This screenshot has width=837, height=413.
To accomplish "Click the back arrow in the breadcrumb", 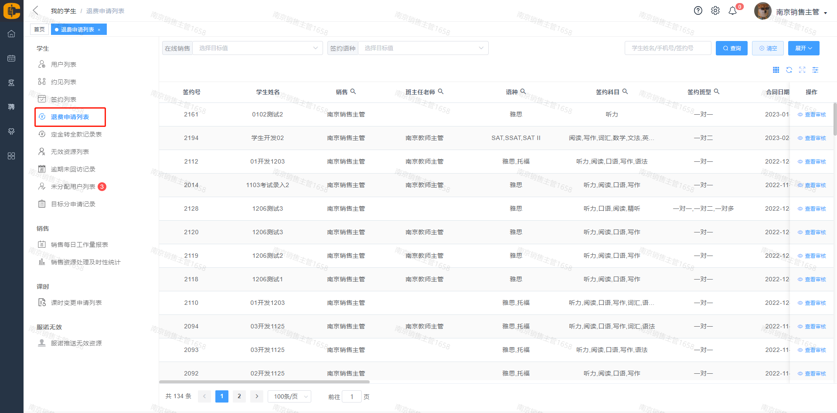I will [36, 10].
